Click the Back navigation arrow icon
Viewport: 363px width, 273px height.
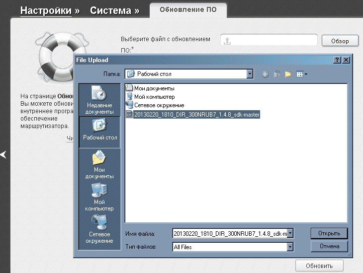(265, 74)
